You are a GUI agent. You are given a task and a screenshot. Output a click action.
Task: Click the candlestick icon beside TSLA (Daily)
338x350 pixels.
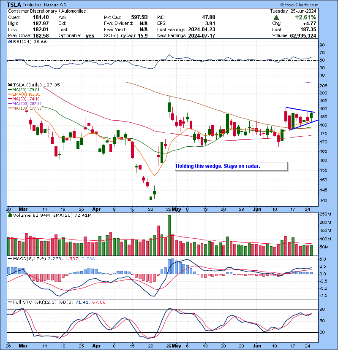click(10, 85)
